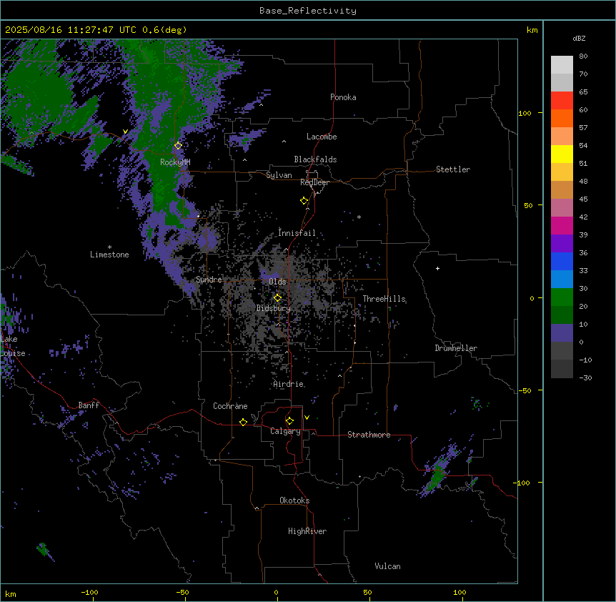Click the Ponoka city label

[x=343, y=97]
